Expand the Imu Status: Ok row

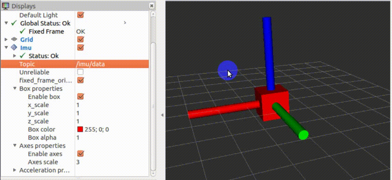tap(15, 56)
